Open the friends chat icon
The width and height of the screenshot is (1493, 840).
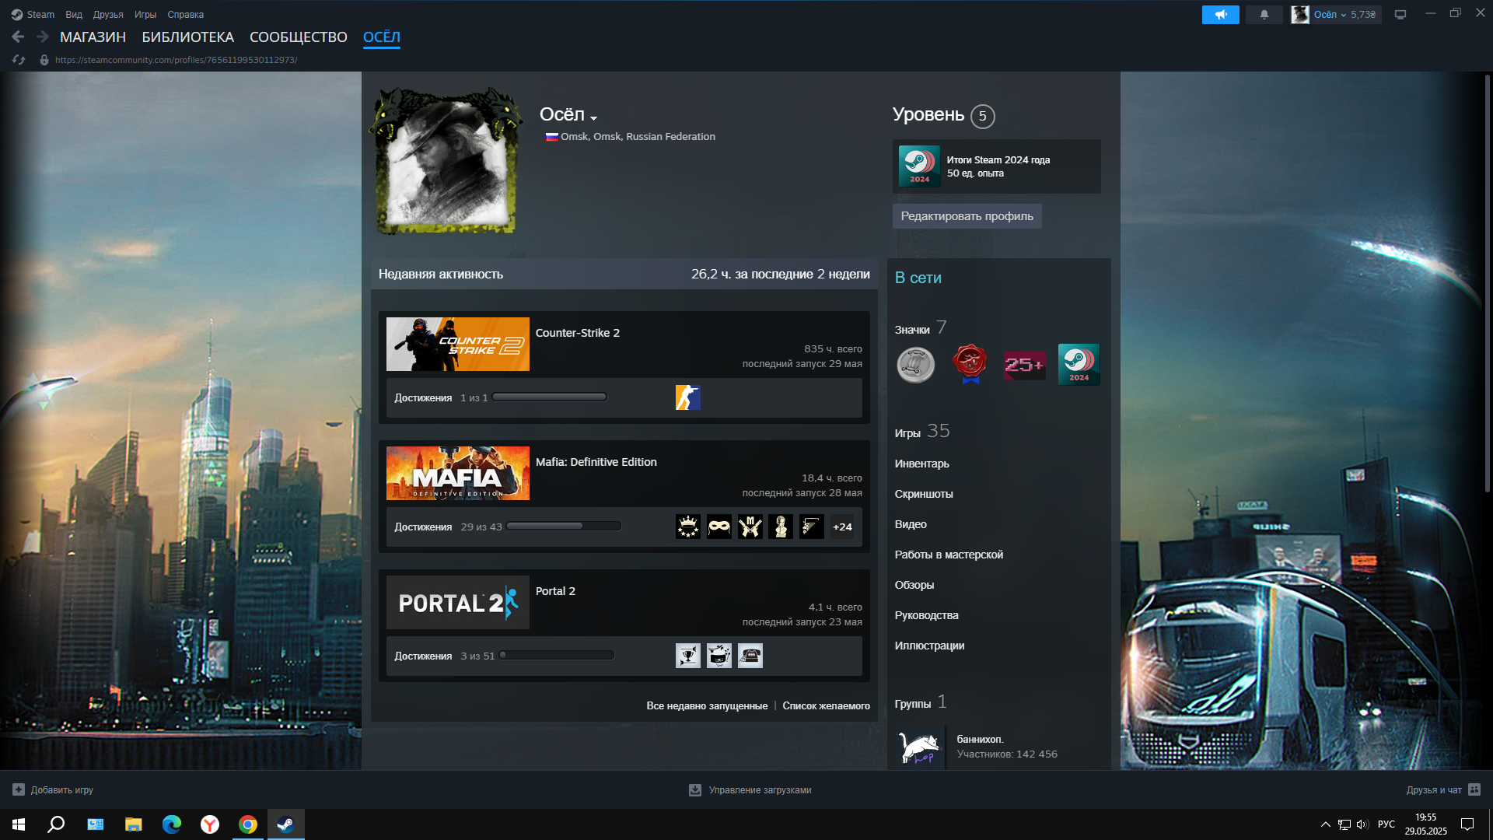tap(1474, 789)
